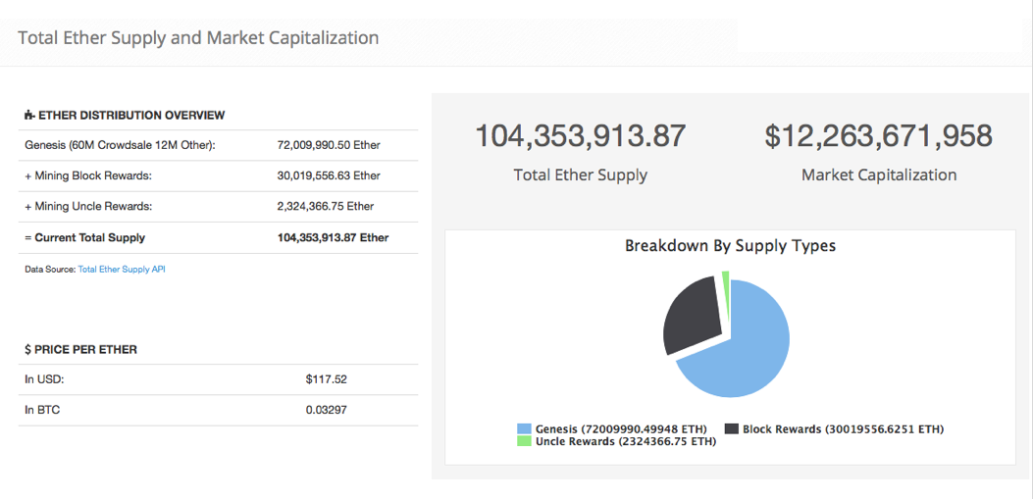Select the Genesis crowdsale row value
1033x499 pixels.
click(329, 145)
